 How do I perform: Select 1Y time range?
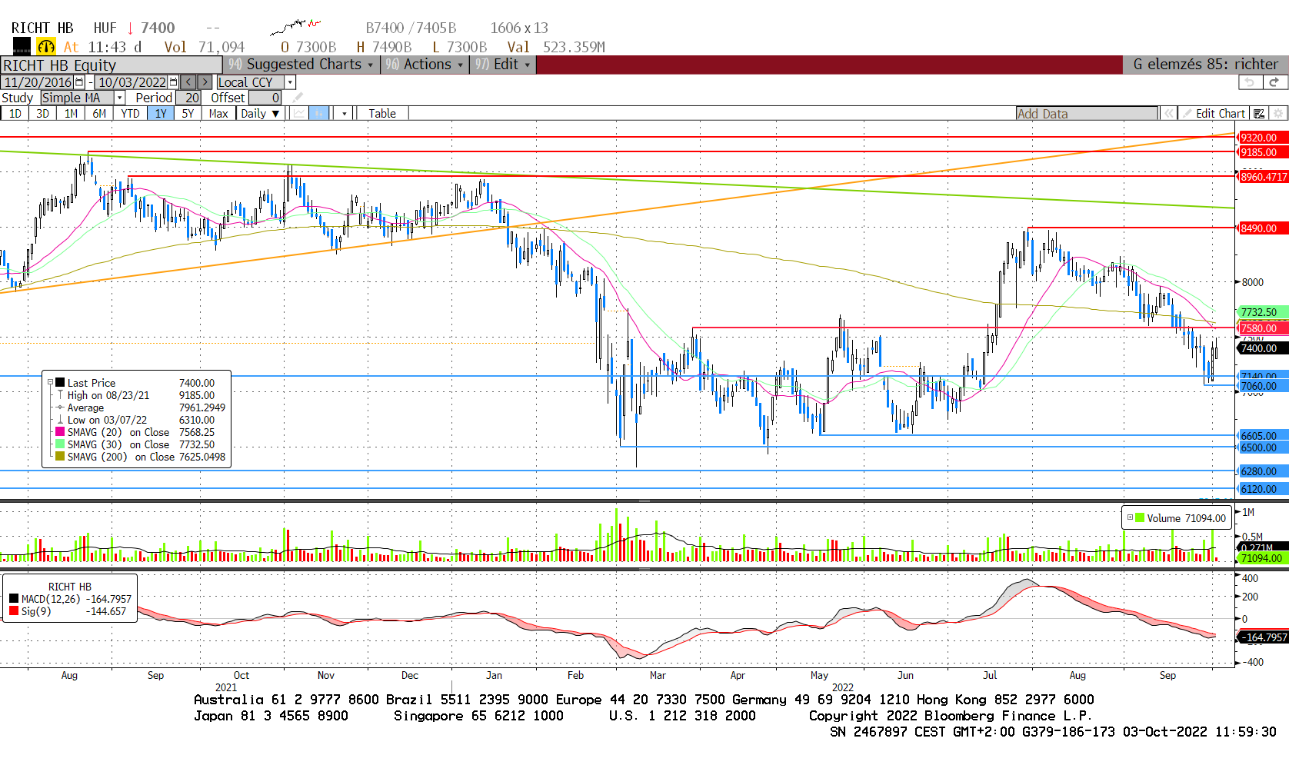point(161,114)
